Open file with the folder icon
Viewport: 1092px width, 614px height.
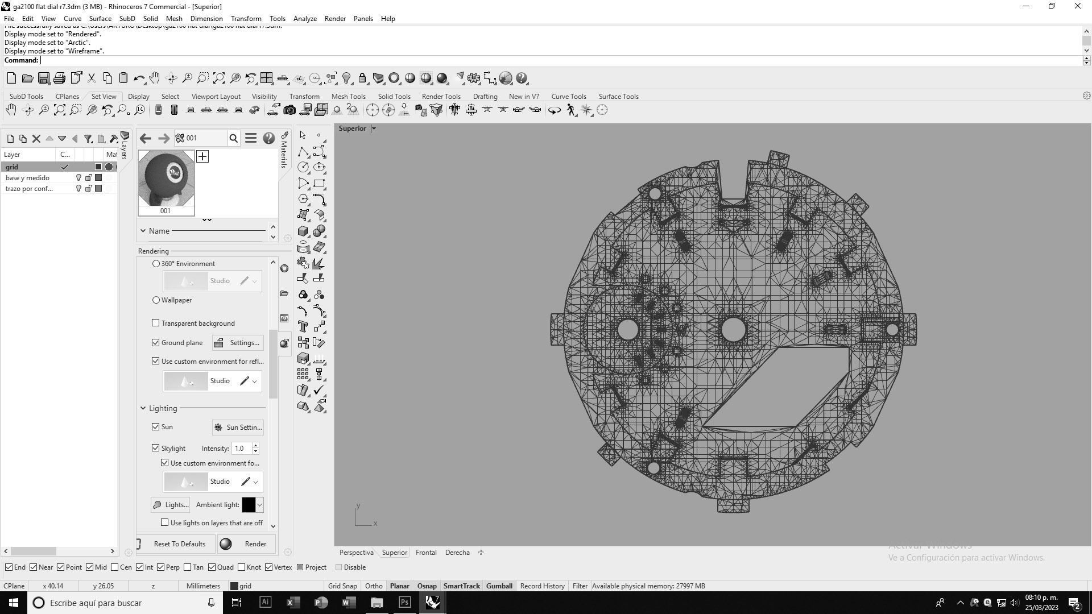pos(27,78)
